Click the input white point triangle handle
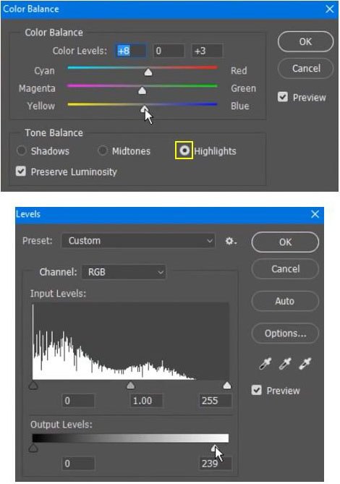The width and height of the screenshot is (340, 484). click(x=227, y=385)
